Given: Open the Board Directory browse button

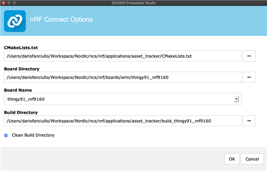Looking at the screenshot, I should click(249, 77).
